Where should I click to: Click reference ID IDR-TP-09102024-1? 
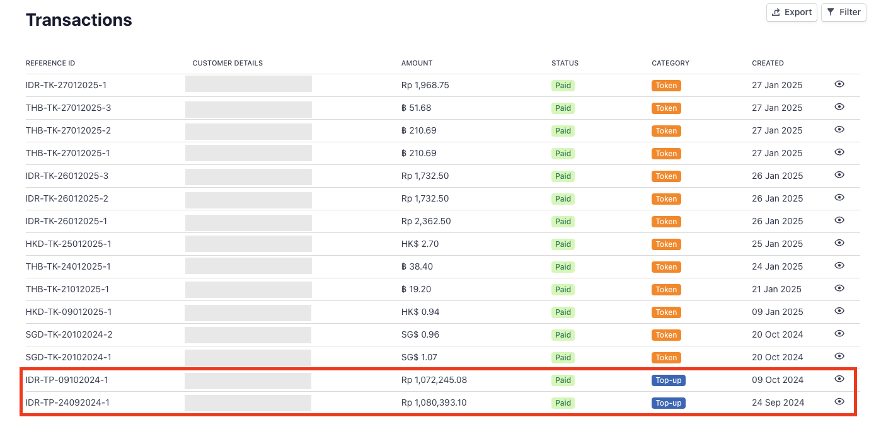(67, 380)
